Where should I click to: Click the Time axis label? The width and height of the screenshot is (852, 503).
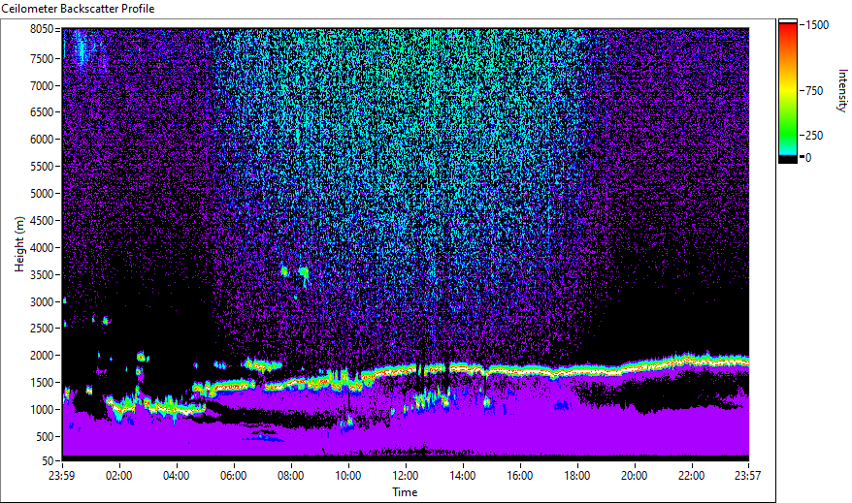click(x=405, y=492)
